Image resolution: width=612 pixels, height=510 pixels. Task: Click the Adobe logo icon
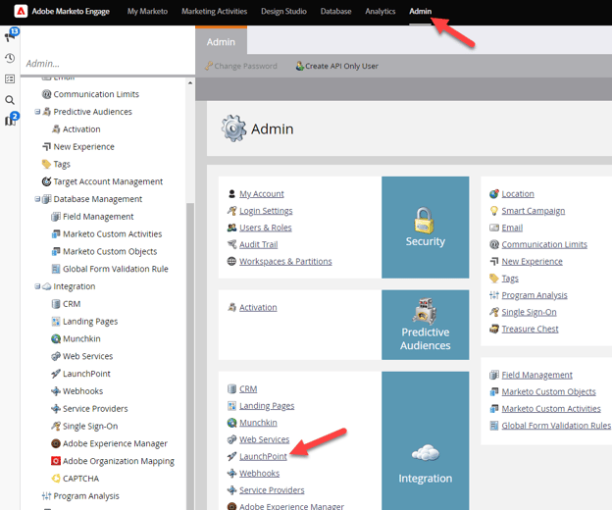tap(21, 11)
